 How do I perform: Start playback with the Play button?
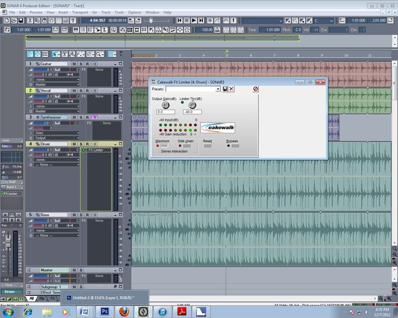tap(194, 21)
